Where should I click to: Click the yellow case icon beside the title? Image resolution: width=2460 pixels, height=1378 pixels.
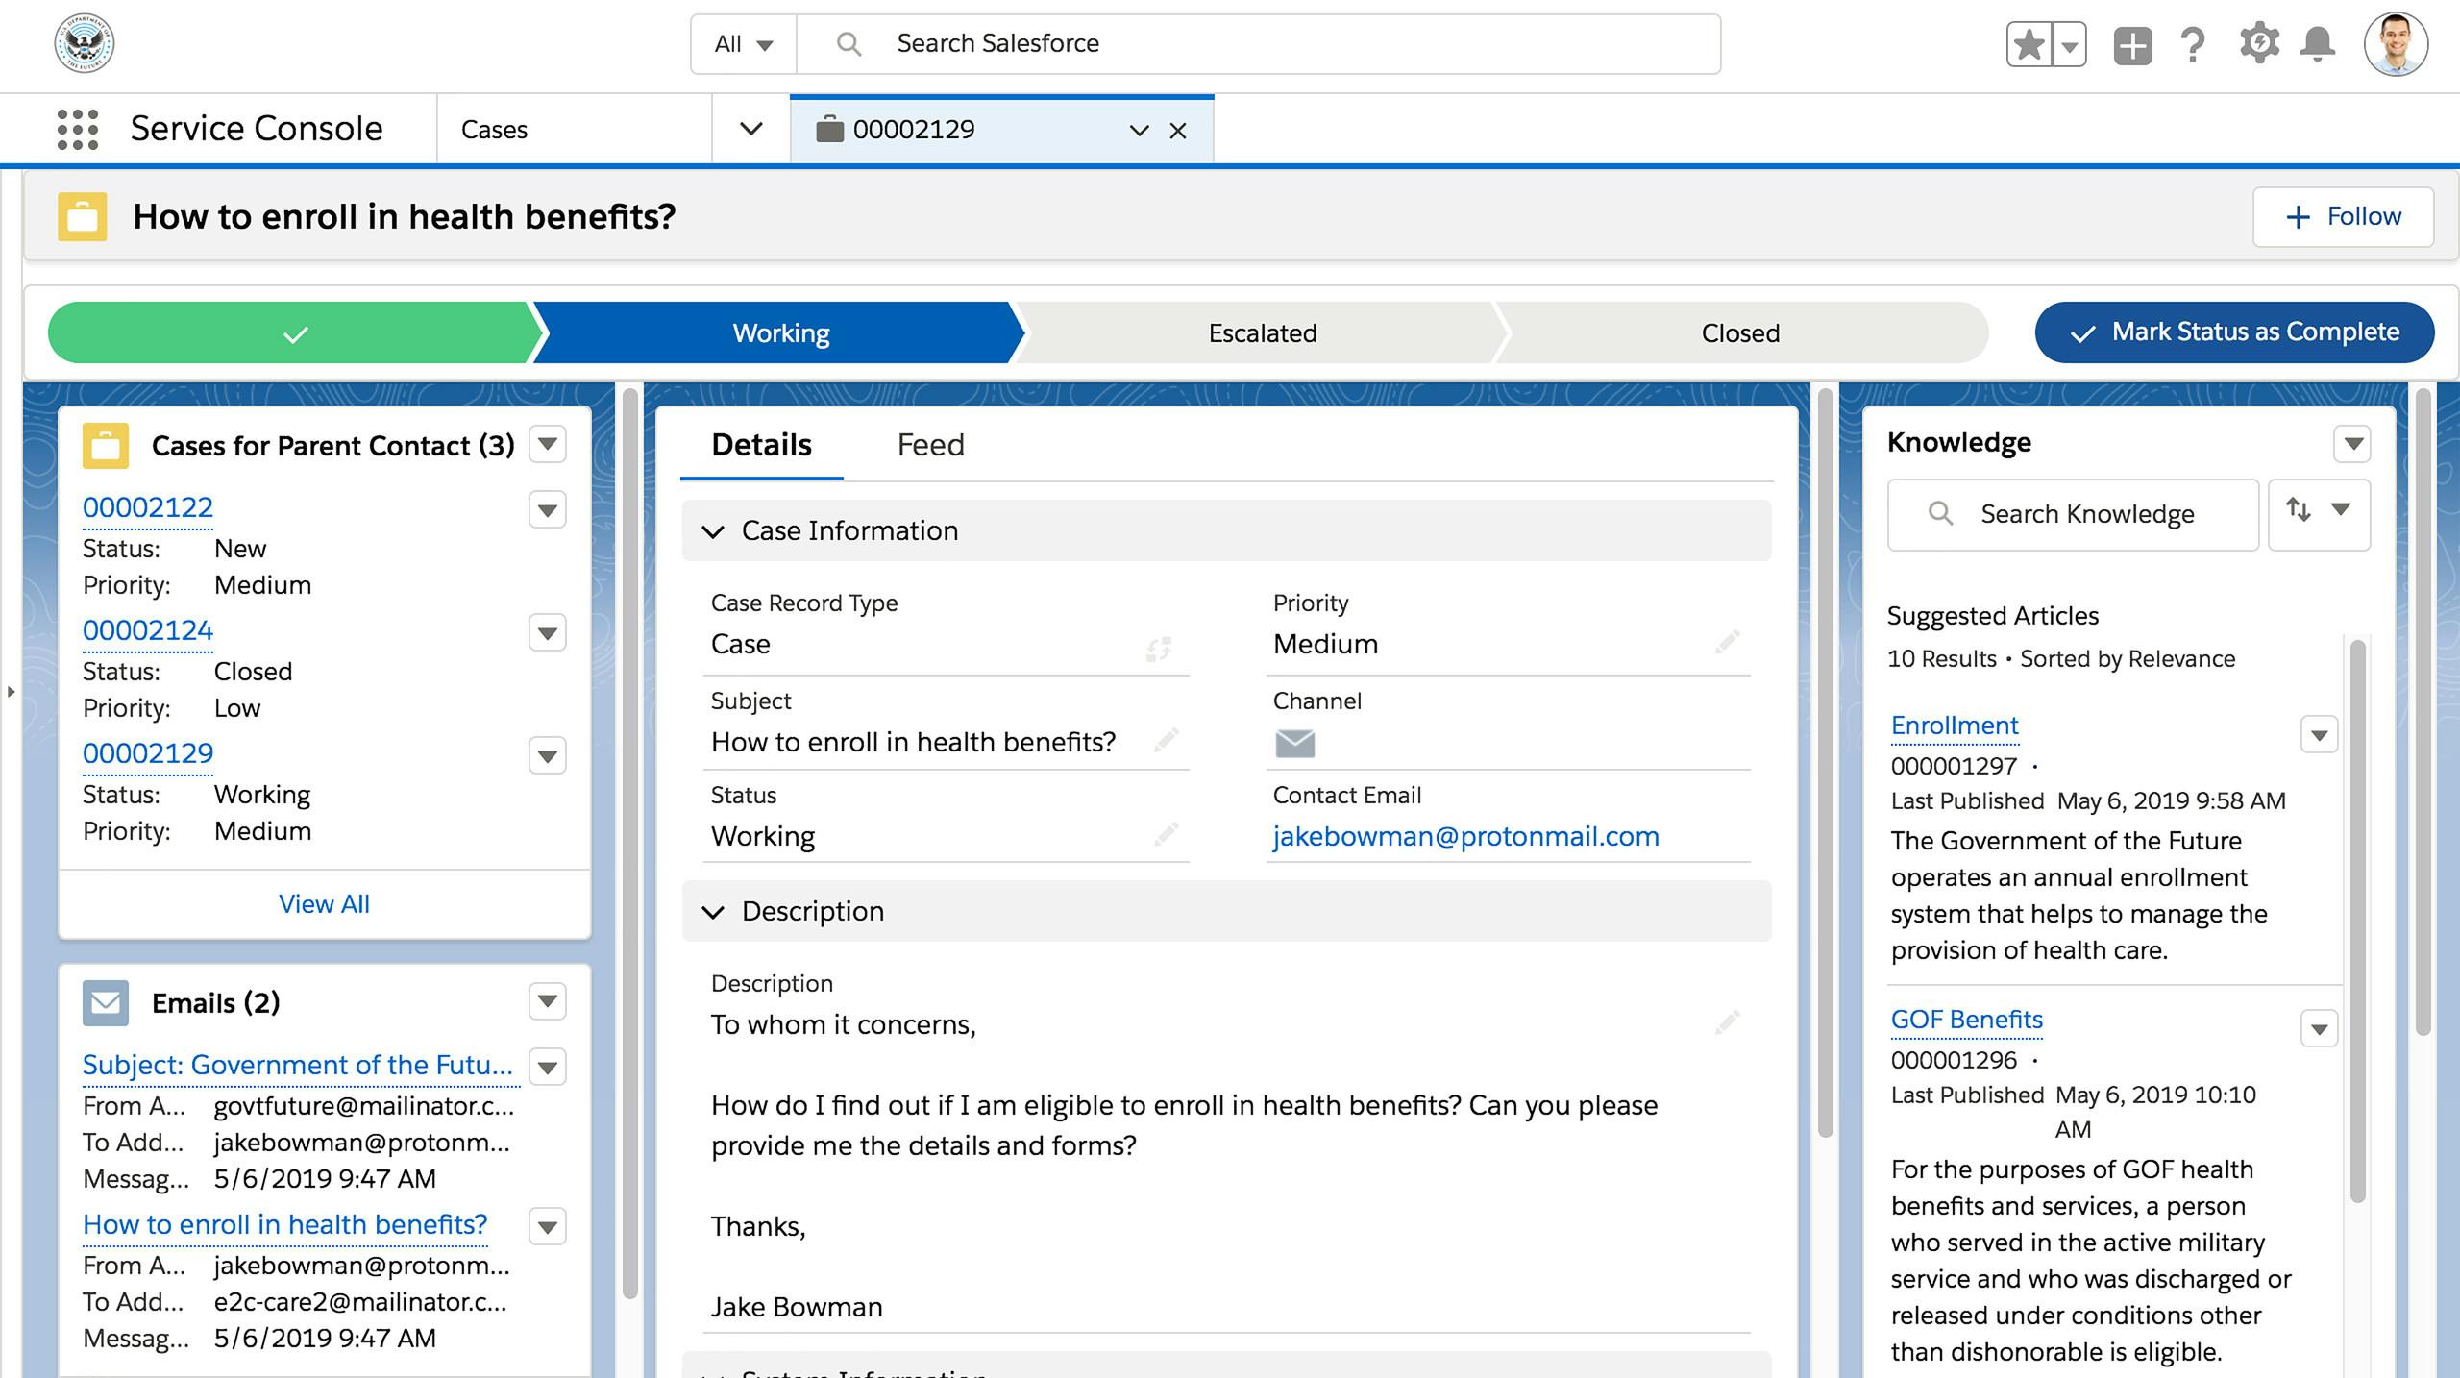pos(83,217)
